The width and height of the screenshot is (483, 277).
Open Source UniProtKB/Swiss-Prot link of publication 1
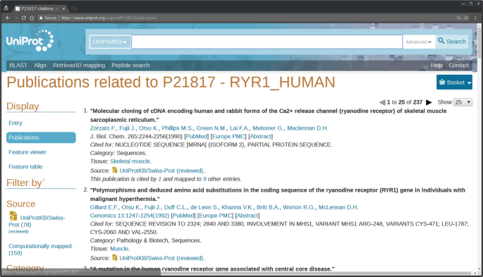(x=161, y=171)
